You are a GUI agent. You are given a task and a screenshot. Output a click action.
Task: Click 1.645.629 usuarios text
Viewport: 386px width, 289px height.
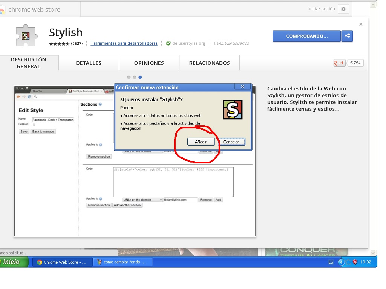click(x=231, y=43)
